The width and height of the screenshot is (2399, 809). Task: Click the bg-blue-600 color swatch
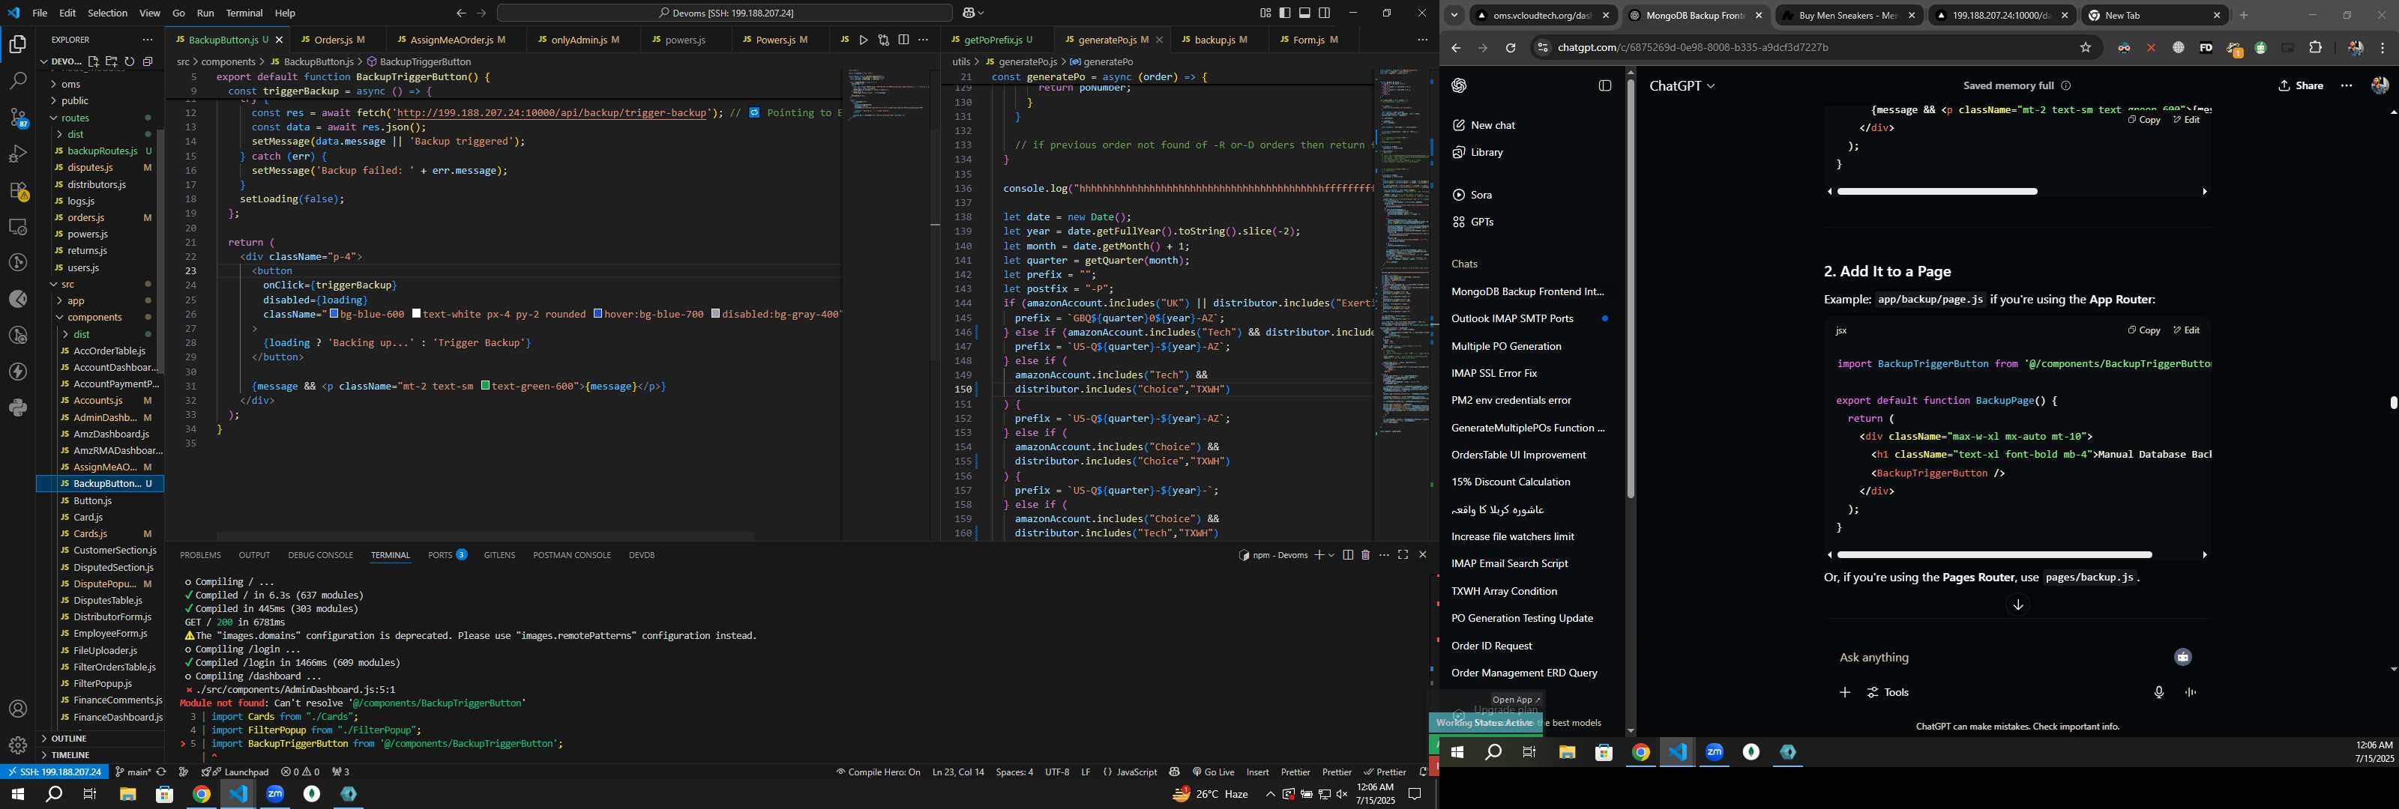coord(335,314)
